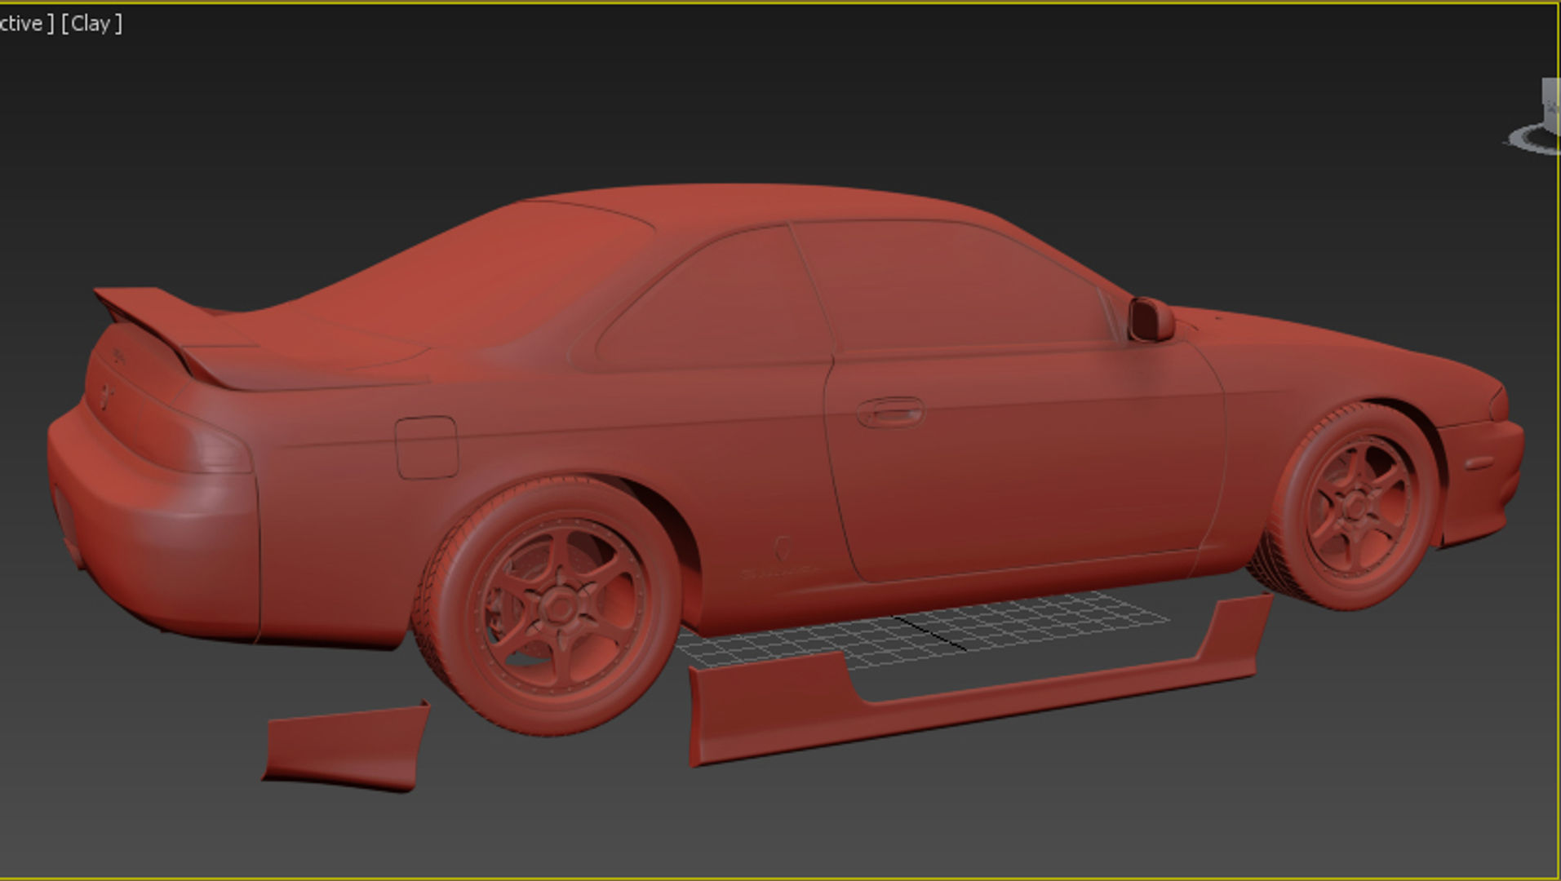Open the Clay shading viewport label menu
Screen dimensions: 1561x881
94,24
